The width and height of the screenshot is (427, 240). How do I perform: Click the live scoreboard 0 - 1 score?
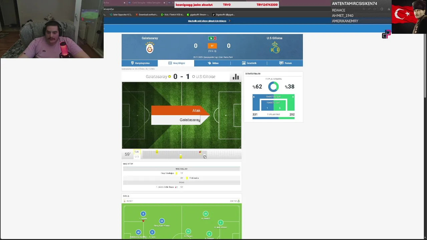pos(181,77)
